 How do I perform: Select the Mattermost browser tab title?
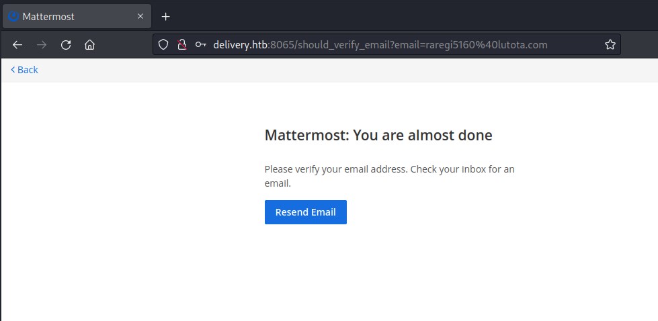tap(48, 16)
